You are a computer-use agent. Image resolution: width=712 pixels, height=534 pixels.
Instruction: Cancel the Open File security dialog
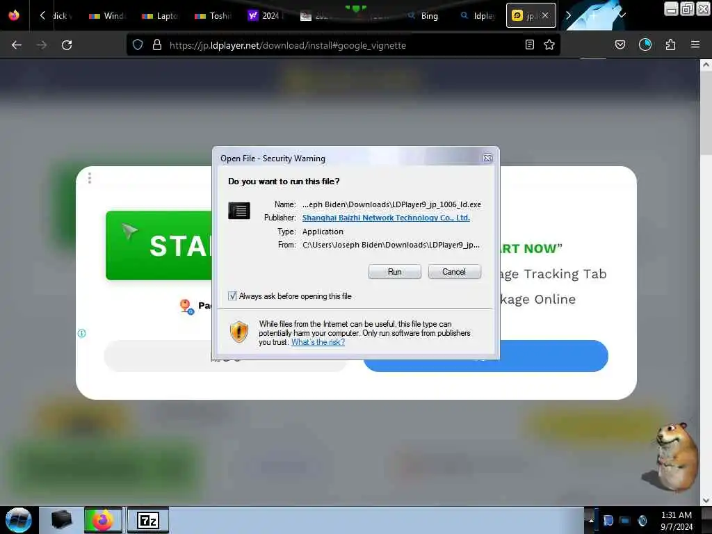coord(454,272)
